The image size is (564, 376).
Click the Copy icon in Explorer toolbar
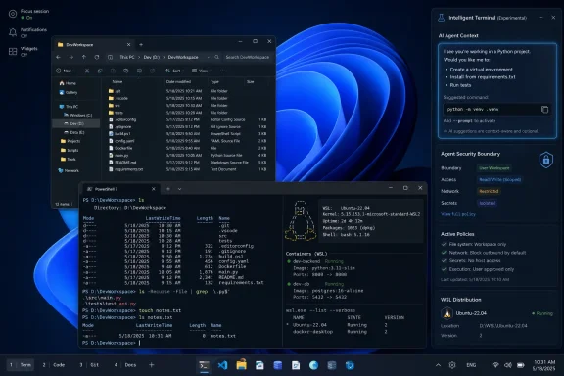pos(100,70)
